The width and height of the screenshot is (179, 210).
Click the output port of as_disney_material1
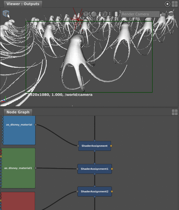(x=36, y=168)
